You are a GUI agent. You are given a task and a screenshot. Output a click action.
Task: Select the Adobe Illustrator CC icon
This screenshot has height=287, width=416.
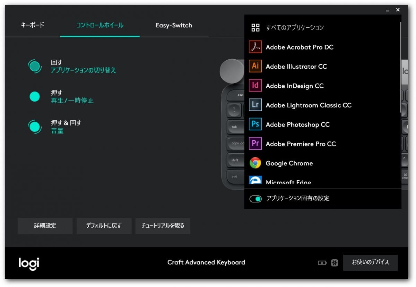(x=255, y=66)
